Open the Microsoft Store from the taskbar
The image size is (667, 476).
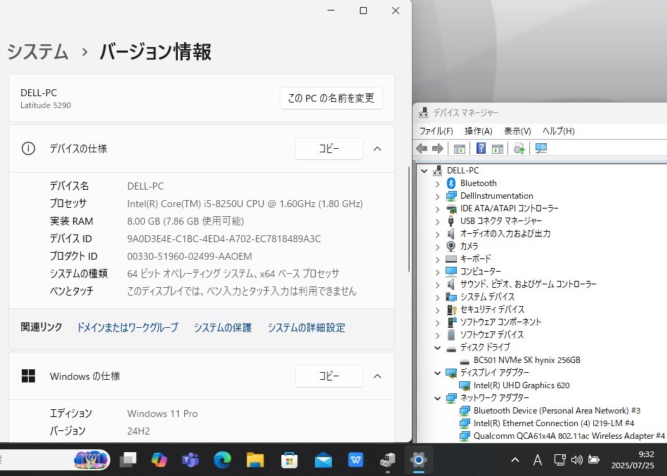coord(288,460)
